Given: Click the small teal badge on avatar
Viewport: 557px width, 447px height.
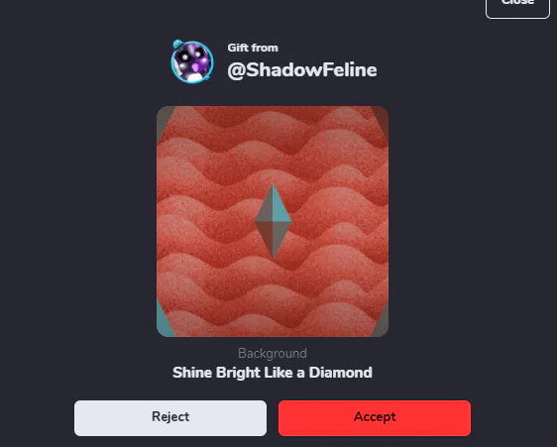Looking at the screenshot, I should (x=177, y=45).
